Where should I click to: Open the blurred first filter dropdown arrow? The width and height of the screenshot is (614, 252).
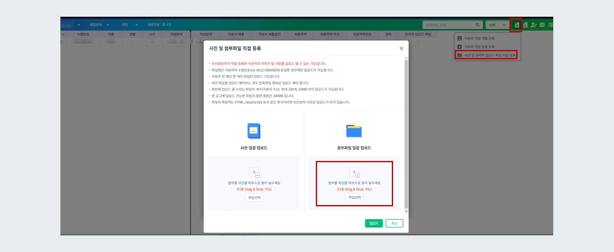(79, 25)
